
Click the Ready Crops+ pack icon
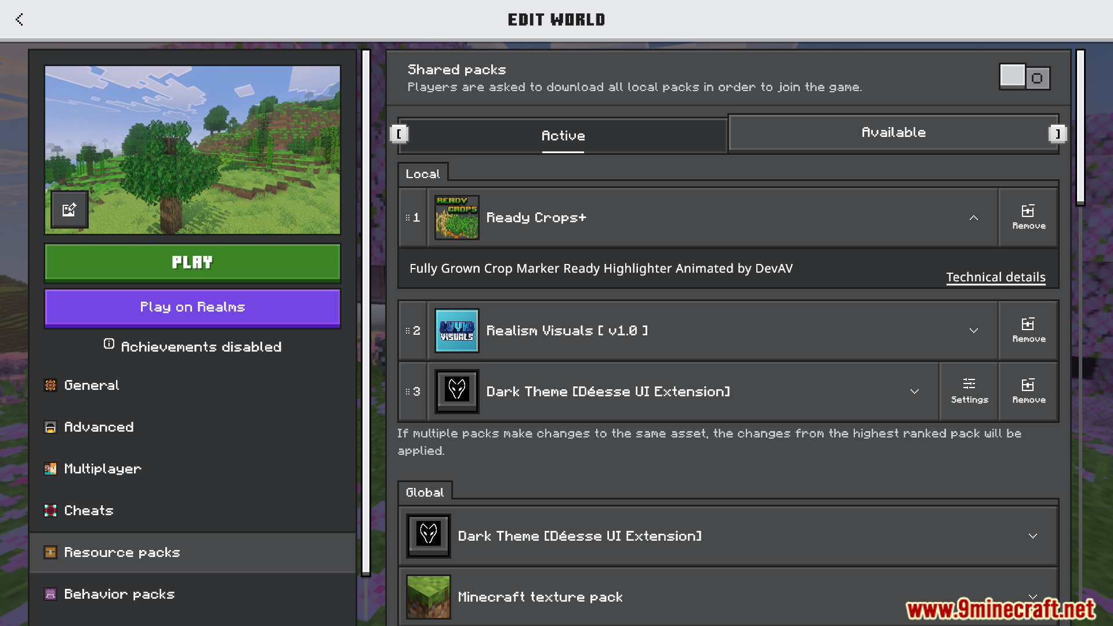pyautogui.click(x=457, y=218)
